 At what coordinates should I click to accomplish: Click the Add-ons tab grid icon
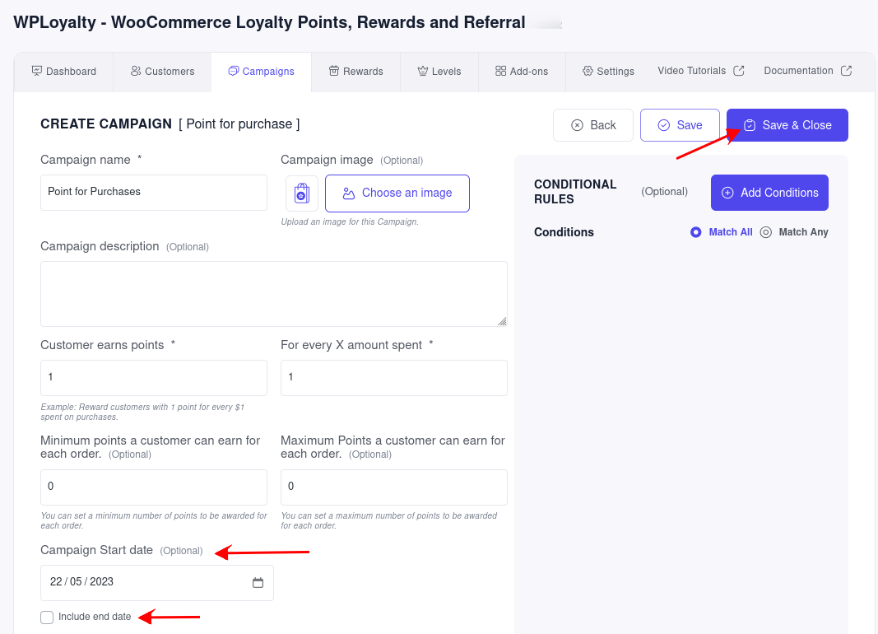(500, 71)
